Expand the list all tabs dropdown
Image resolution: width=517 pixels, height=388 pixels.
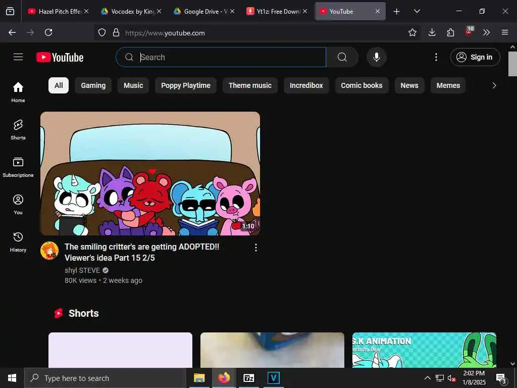[417, 11]
